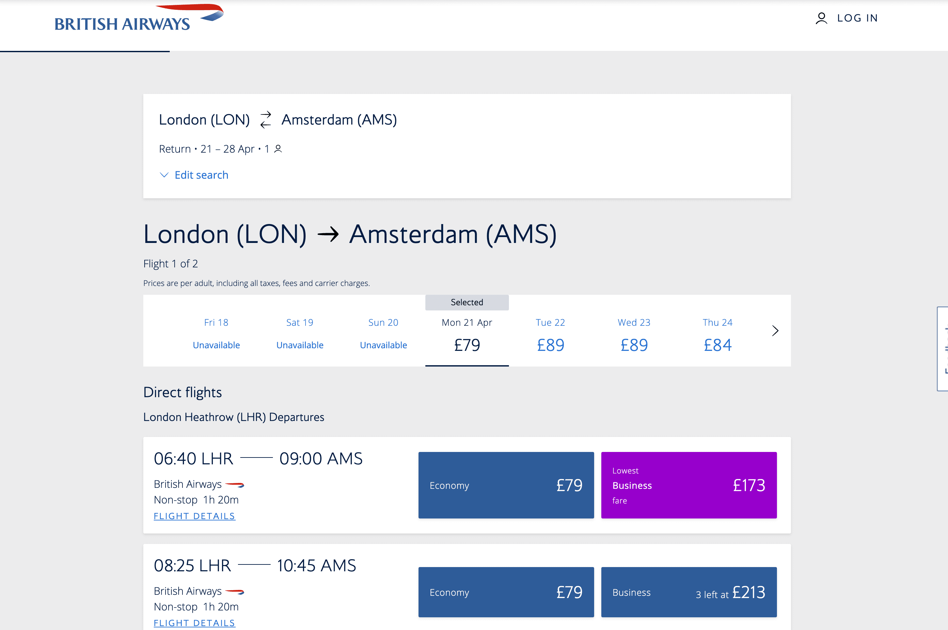Click the swap route arrows icon
The image size is (948, 630).
click(265, 120)
